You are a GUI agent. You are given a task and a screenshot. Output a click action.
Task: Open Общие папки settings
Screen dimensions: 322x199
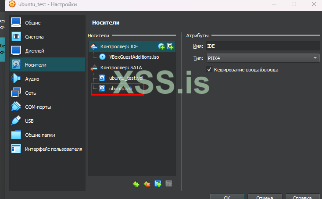[x=47, y=135]
